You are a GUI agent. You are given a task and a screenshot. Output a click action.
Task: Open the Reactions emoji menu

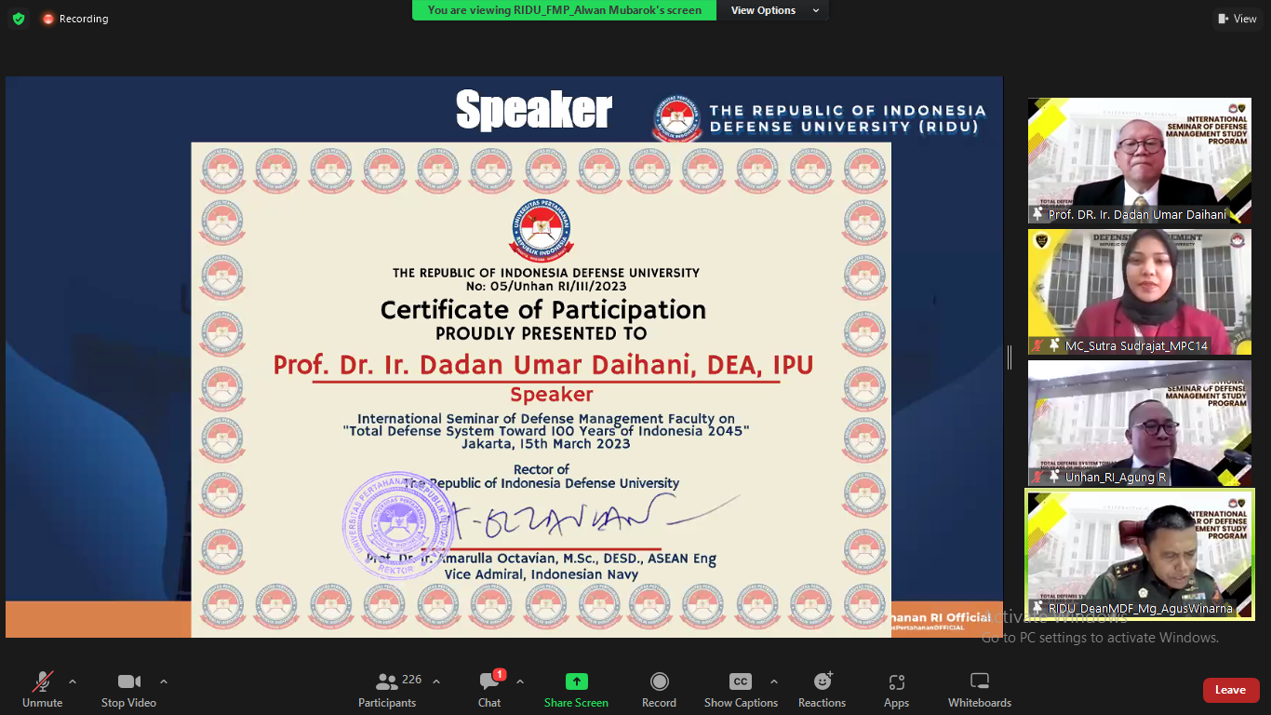click(823, 690)
